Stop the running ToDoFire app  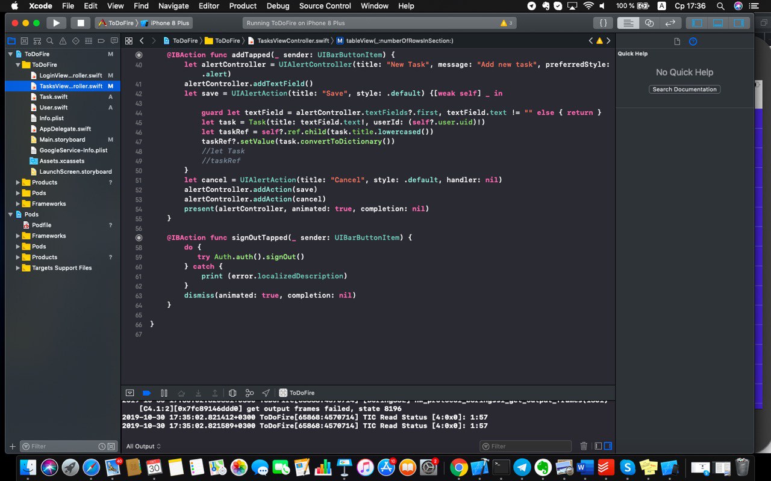(80, 23)
